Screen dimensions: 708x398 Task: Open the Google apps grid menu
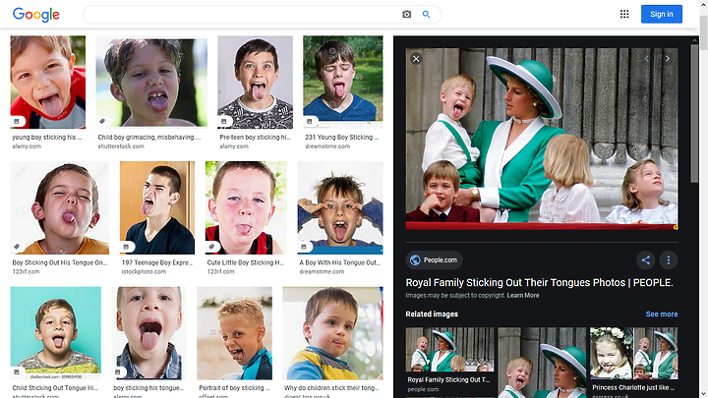click(x=624, y=14)
